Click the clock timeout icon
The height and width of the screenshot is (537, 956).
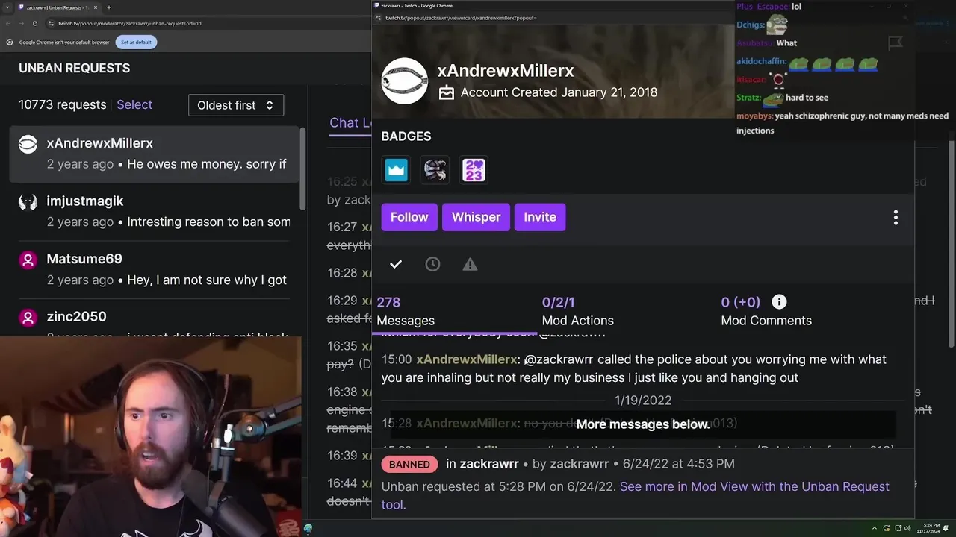(x=432, y=264)
